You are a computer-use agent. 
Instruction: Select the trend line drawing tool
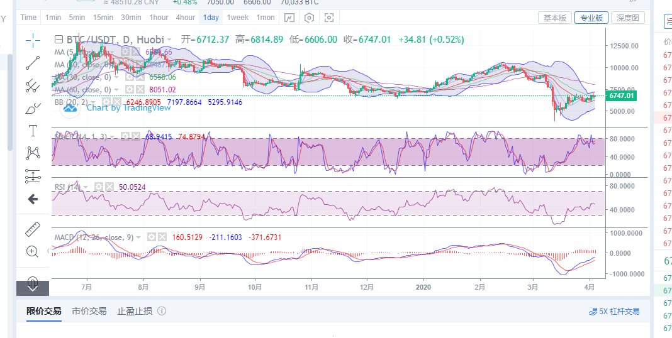pyautogui.click(x=33, y=63)
